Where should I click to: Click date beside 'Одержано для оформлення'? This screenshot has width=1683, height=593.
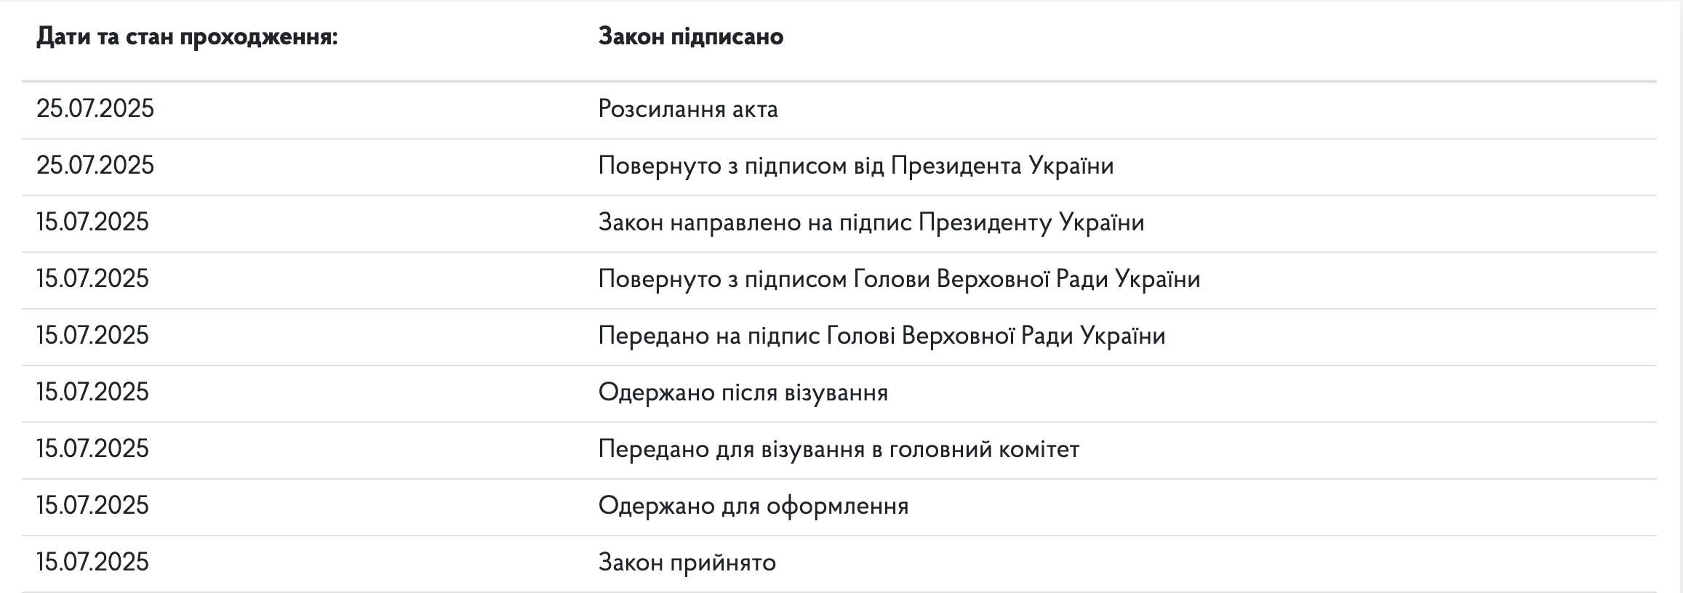(x=92, y=506)
